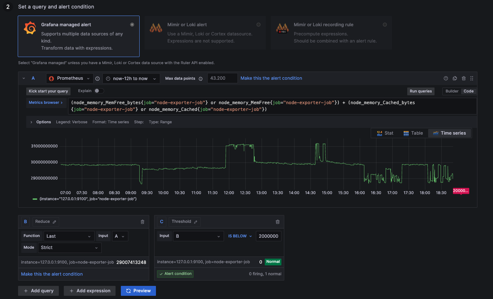Image resolution: width=493 pixels, height=299 pixels.
Task: Click Make this the alert condition for query A
Action: click(x=271, y=78)
